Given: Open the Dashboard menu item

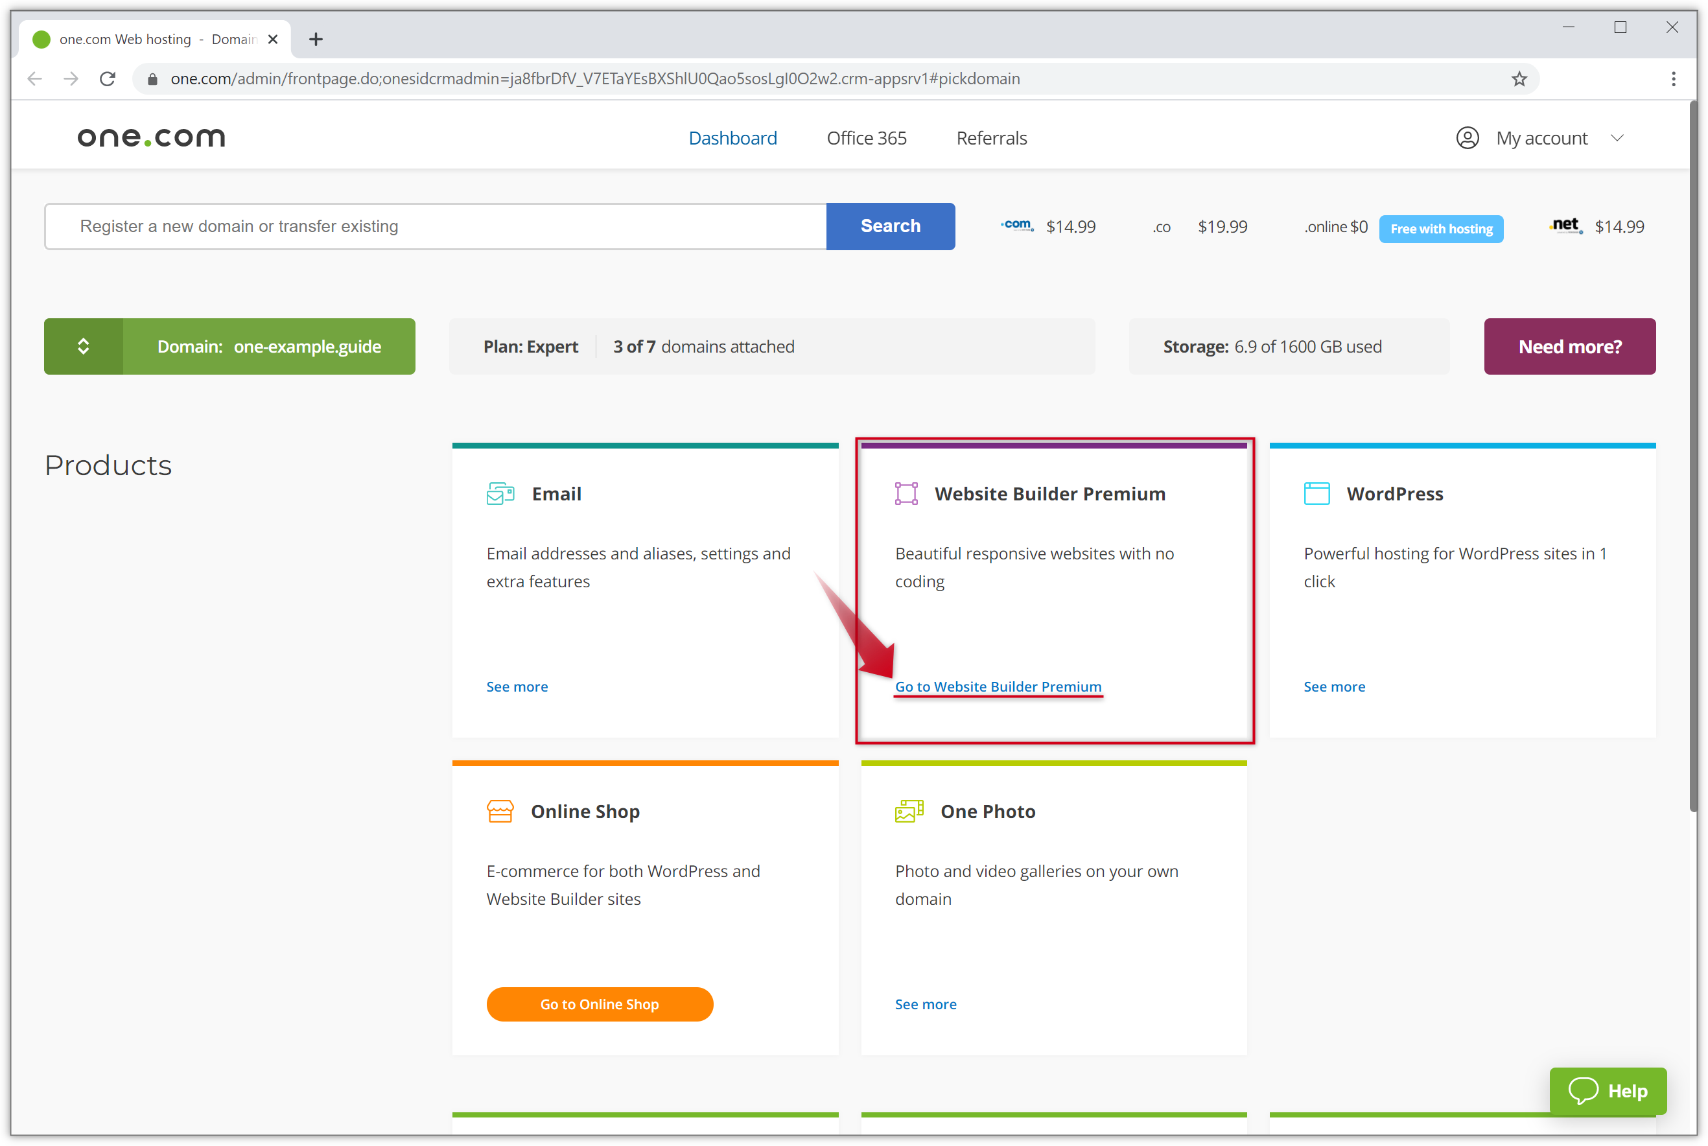Looking at the screenshot, I should (x=732, y=138).
